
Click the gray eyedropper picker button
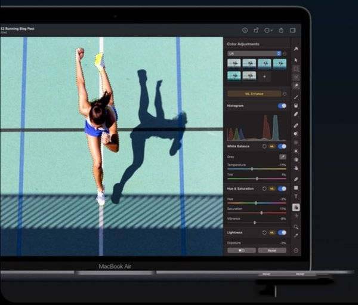pos(283,156)
